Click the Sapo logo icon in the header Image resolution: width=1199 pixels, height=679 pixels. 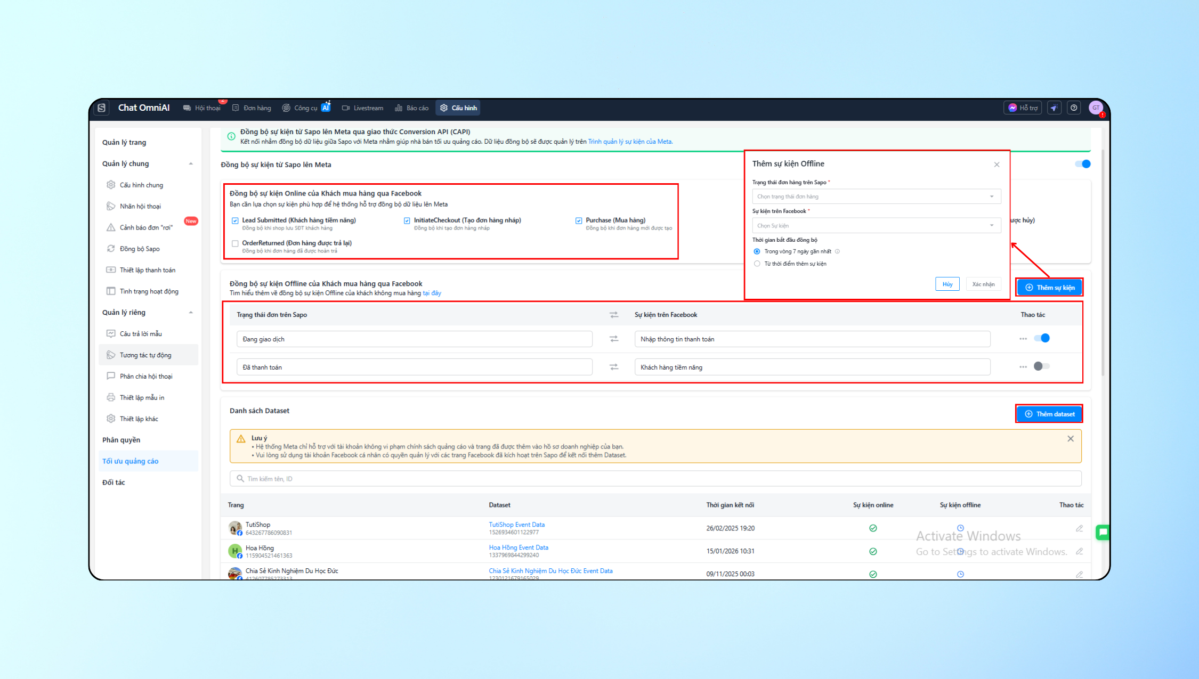click(x=102, y=108)
